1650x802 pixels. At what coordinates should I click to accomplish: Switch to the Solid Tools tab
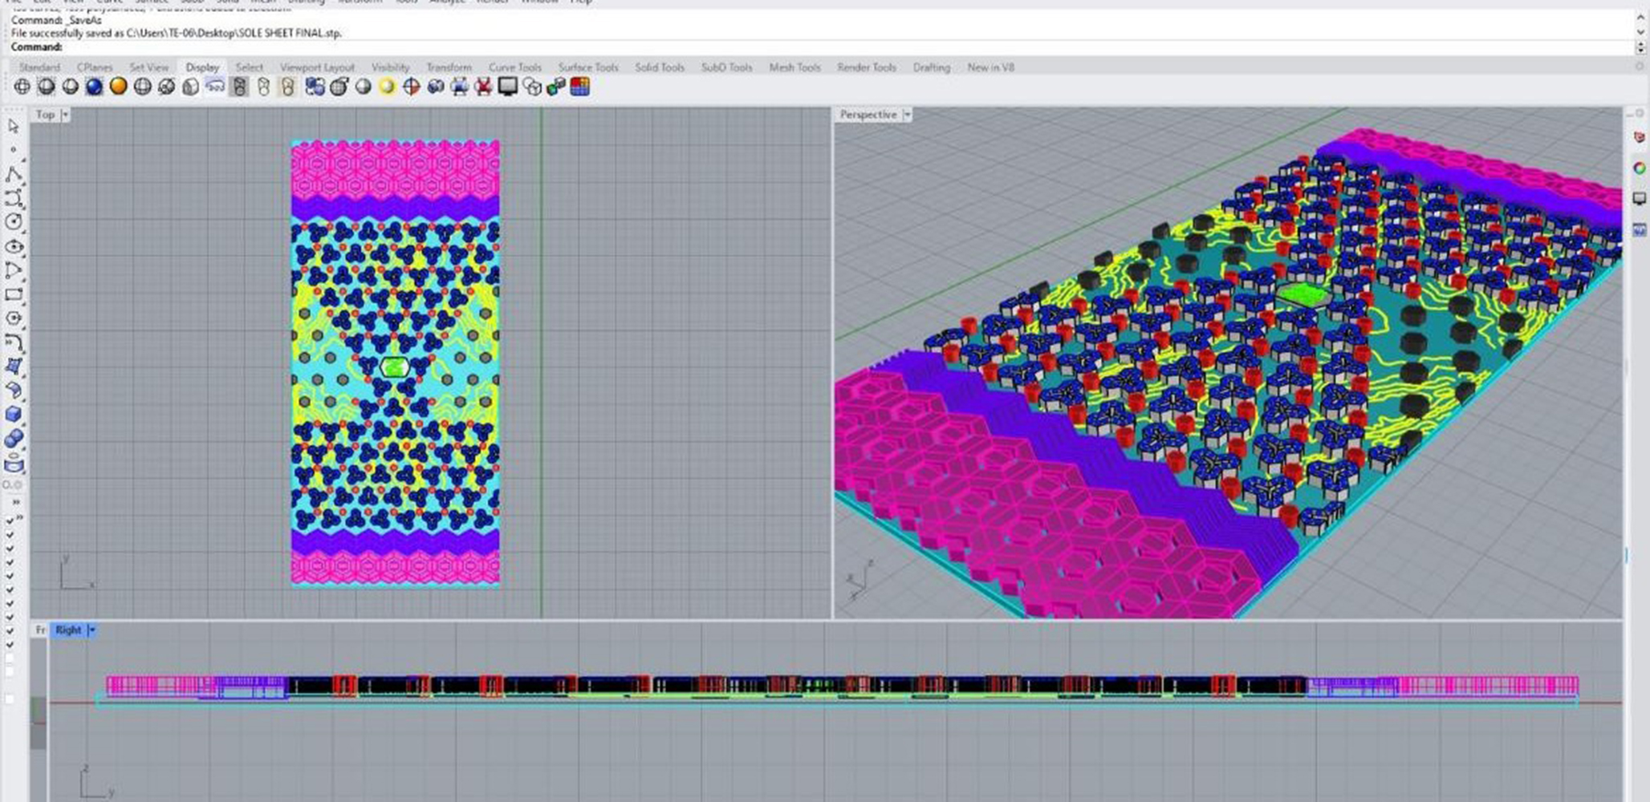(x=659, y=67)
